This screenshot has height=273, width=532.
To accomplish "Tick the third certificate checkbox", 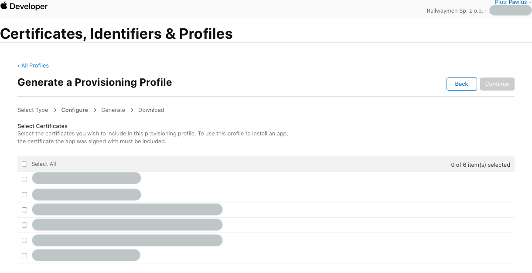I will pos(24,210).
